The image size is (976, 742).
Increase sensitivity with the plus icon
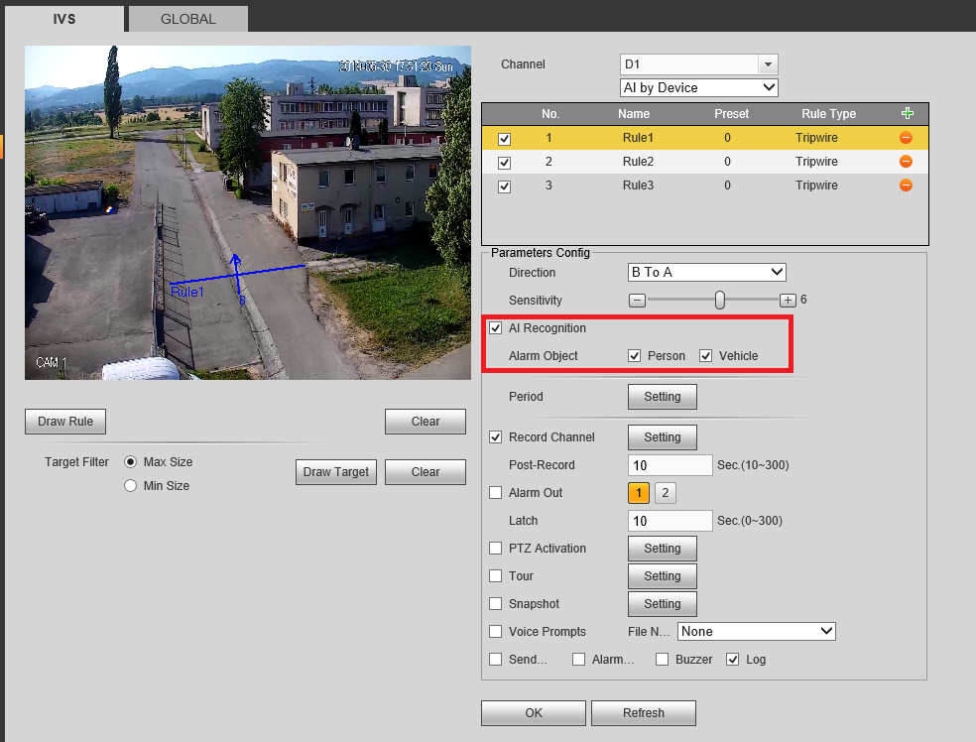[x=788, y=300]
